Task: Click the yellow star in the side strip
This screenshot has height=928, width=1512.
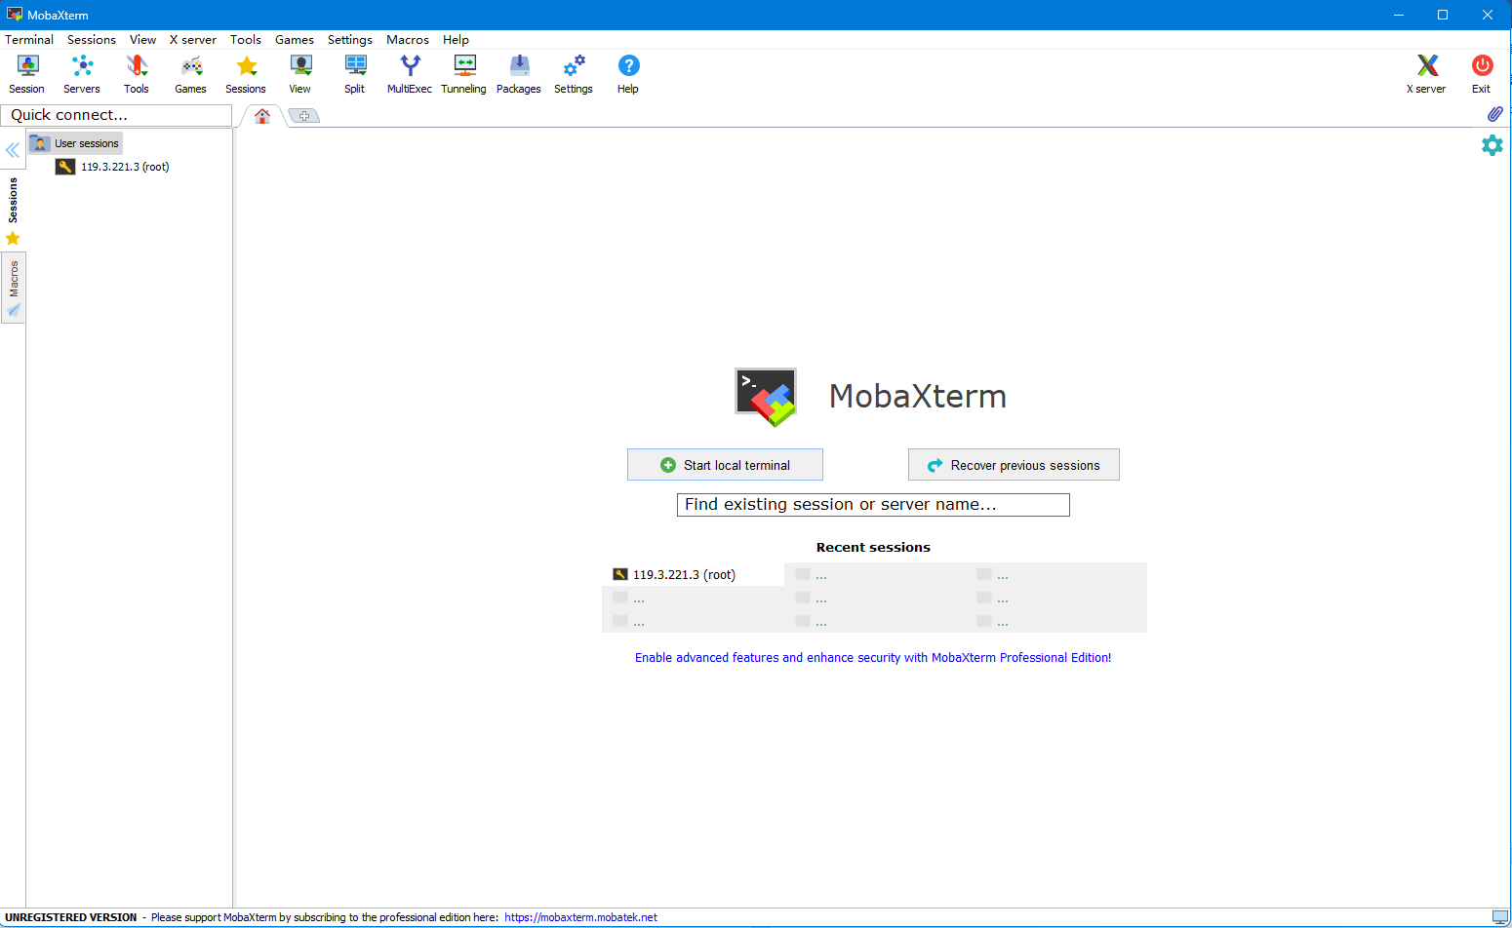Action: pos(13,238)
